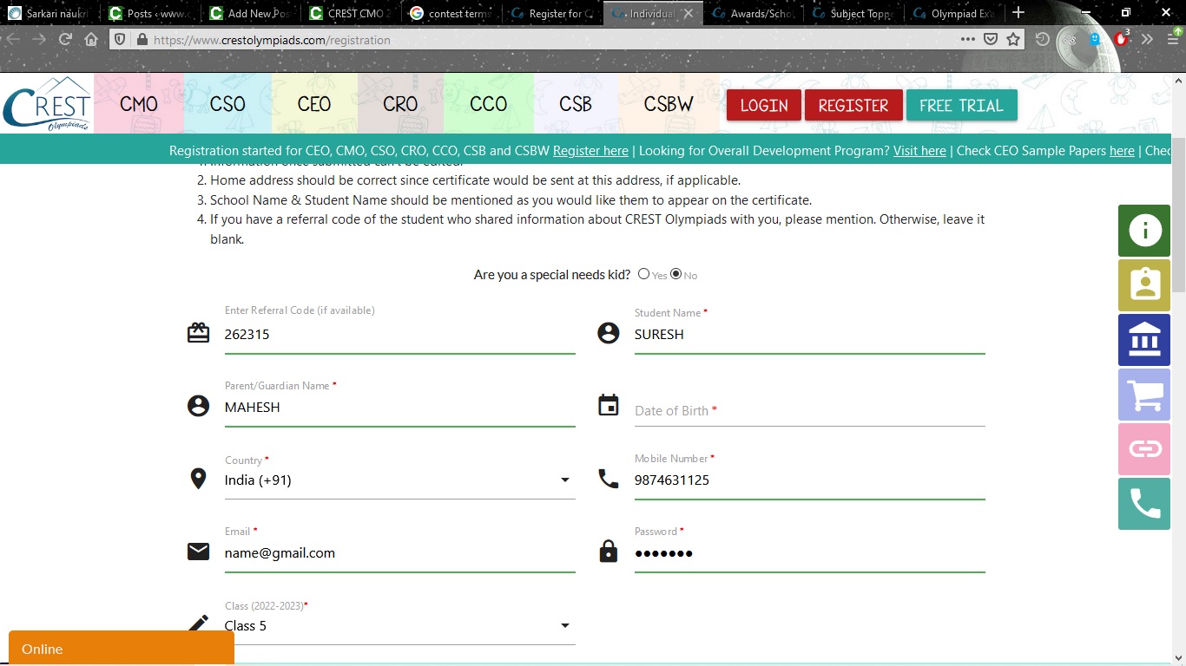Open the Class (2022-2023) dropdown
The height and width of the screenshot is (666, 1186).
click(x=565, y=626)
